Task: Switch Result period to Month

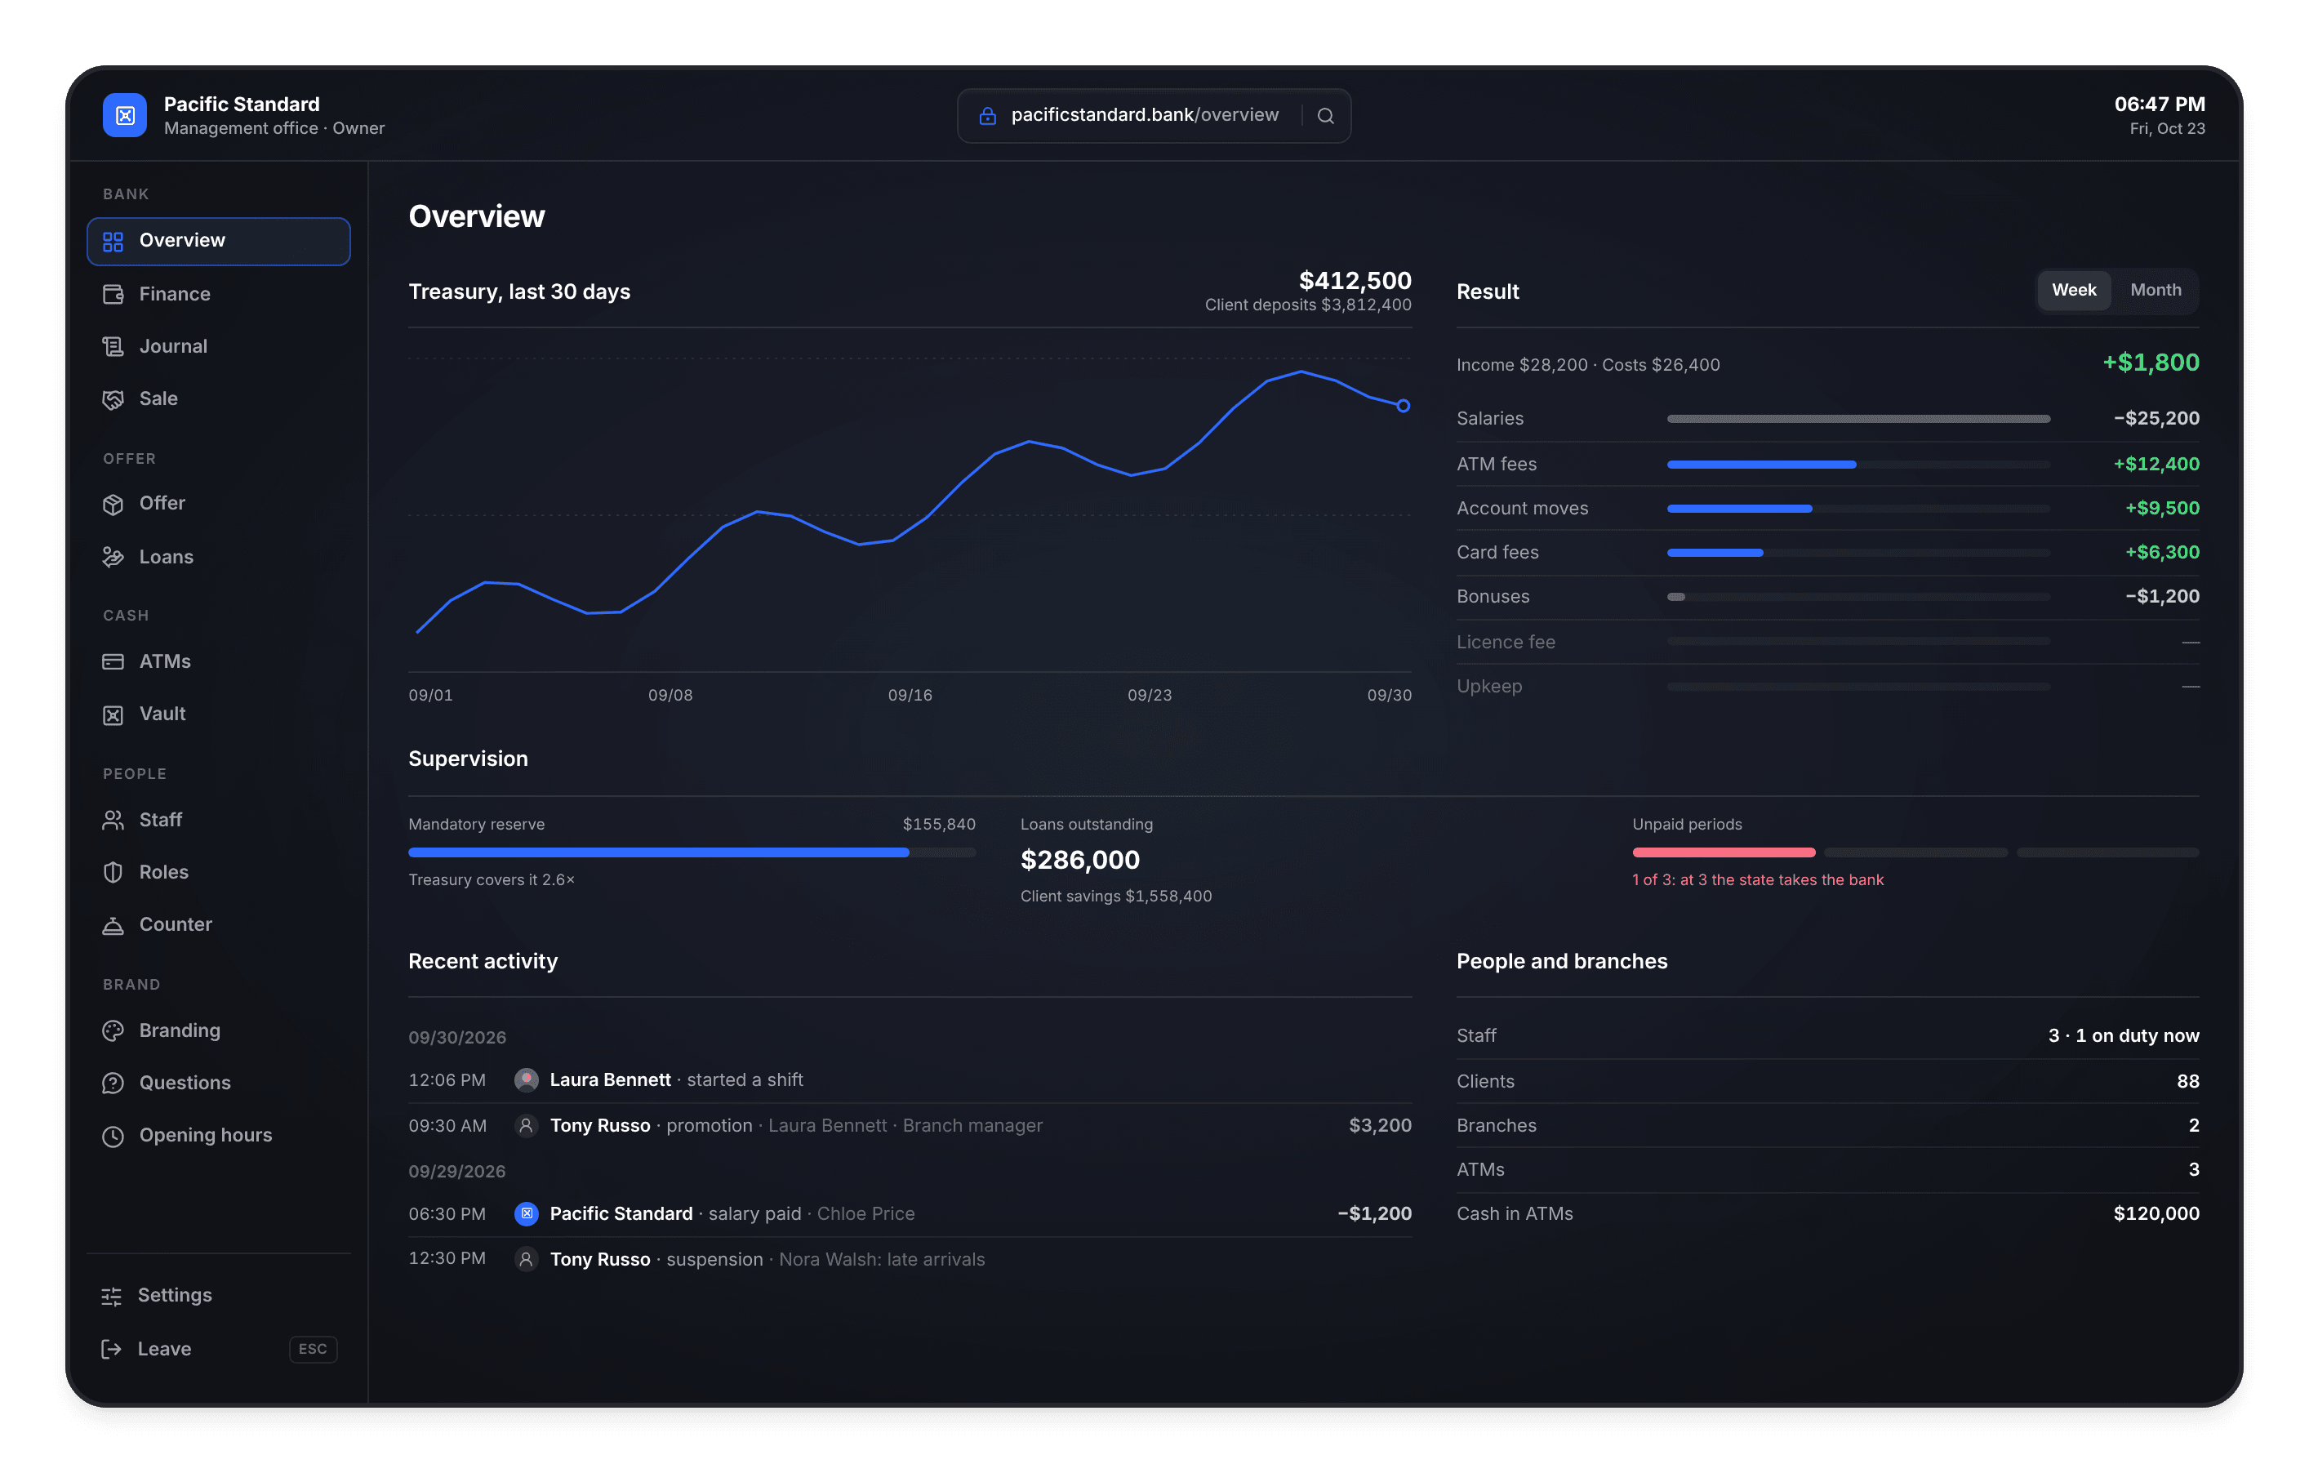Action: point(2155,290)
